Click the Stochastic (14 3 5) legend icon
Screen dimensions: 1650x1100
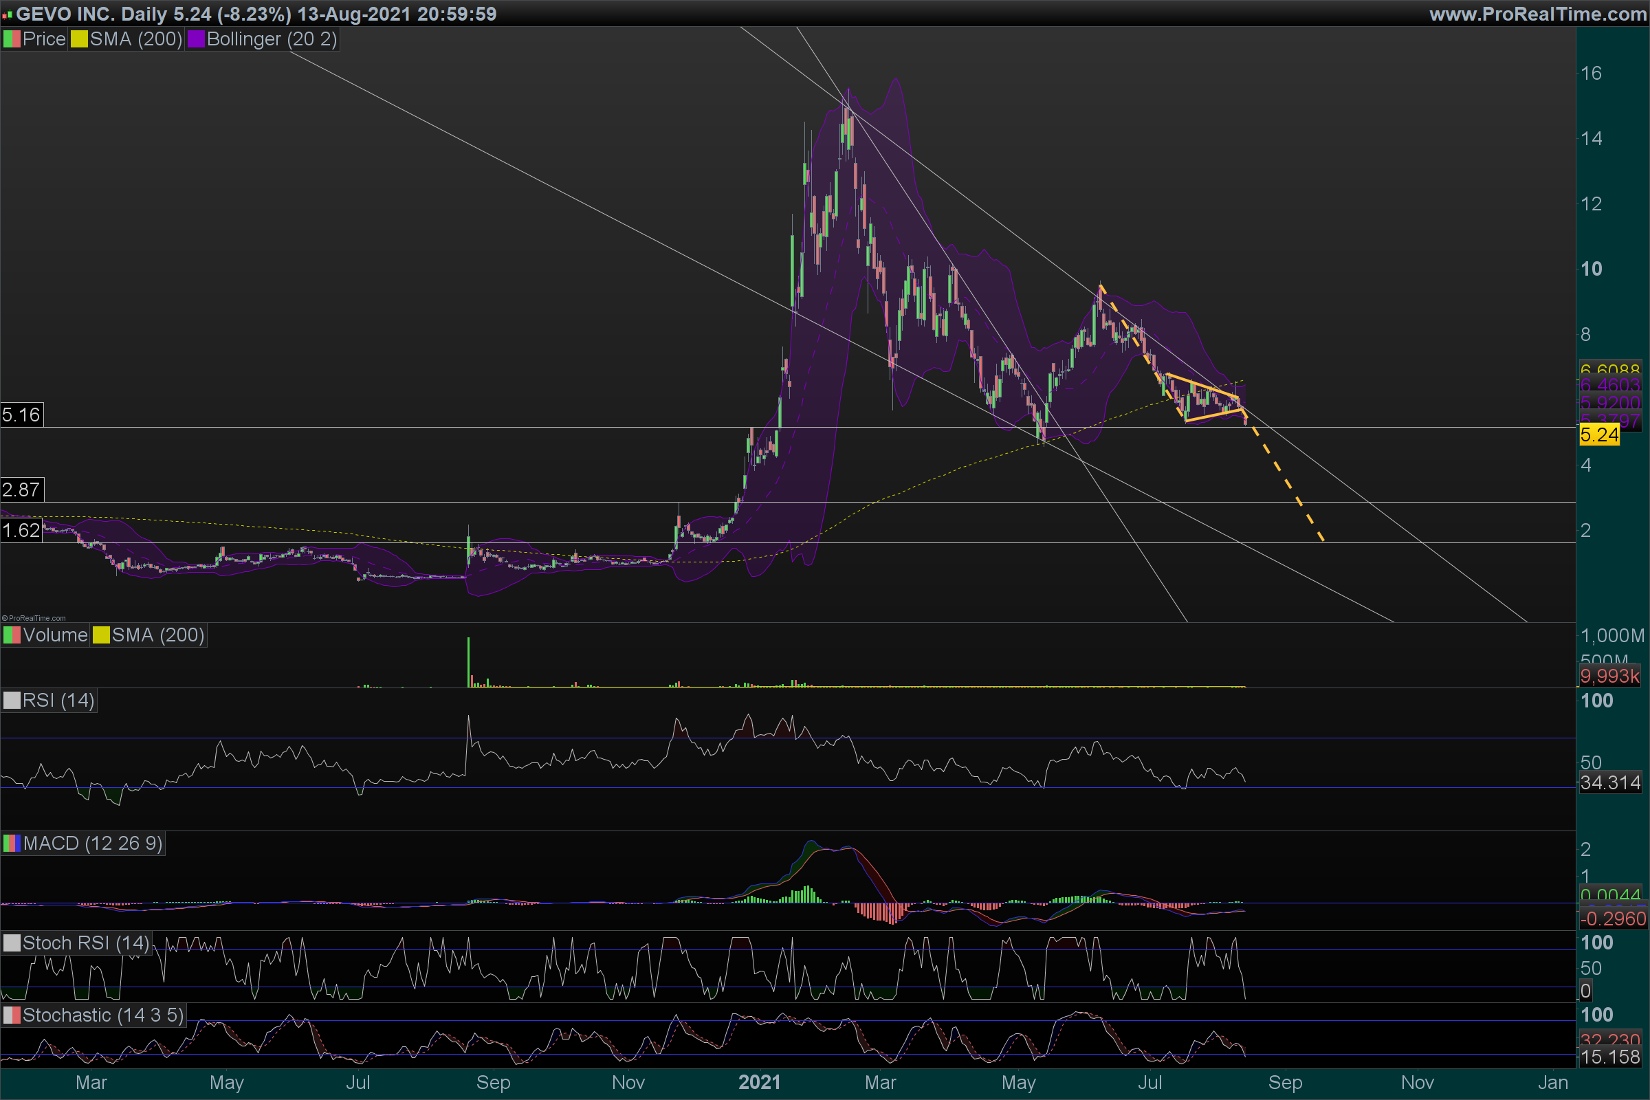click(x=12, y=1015)
